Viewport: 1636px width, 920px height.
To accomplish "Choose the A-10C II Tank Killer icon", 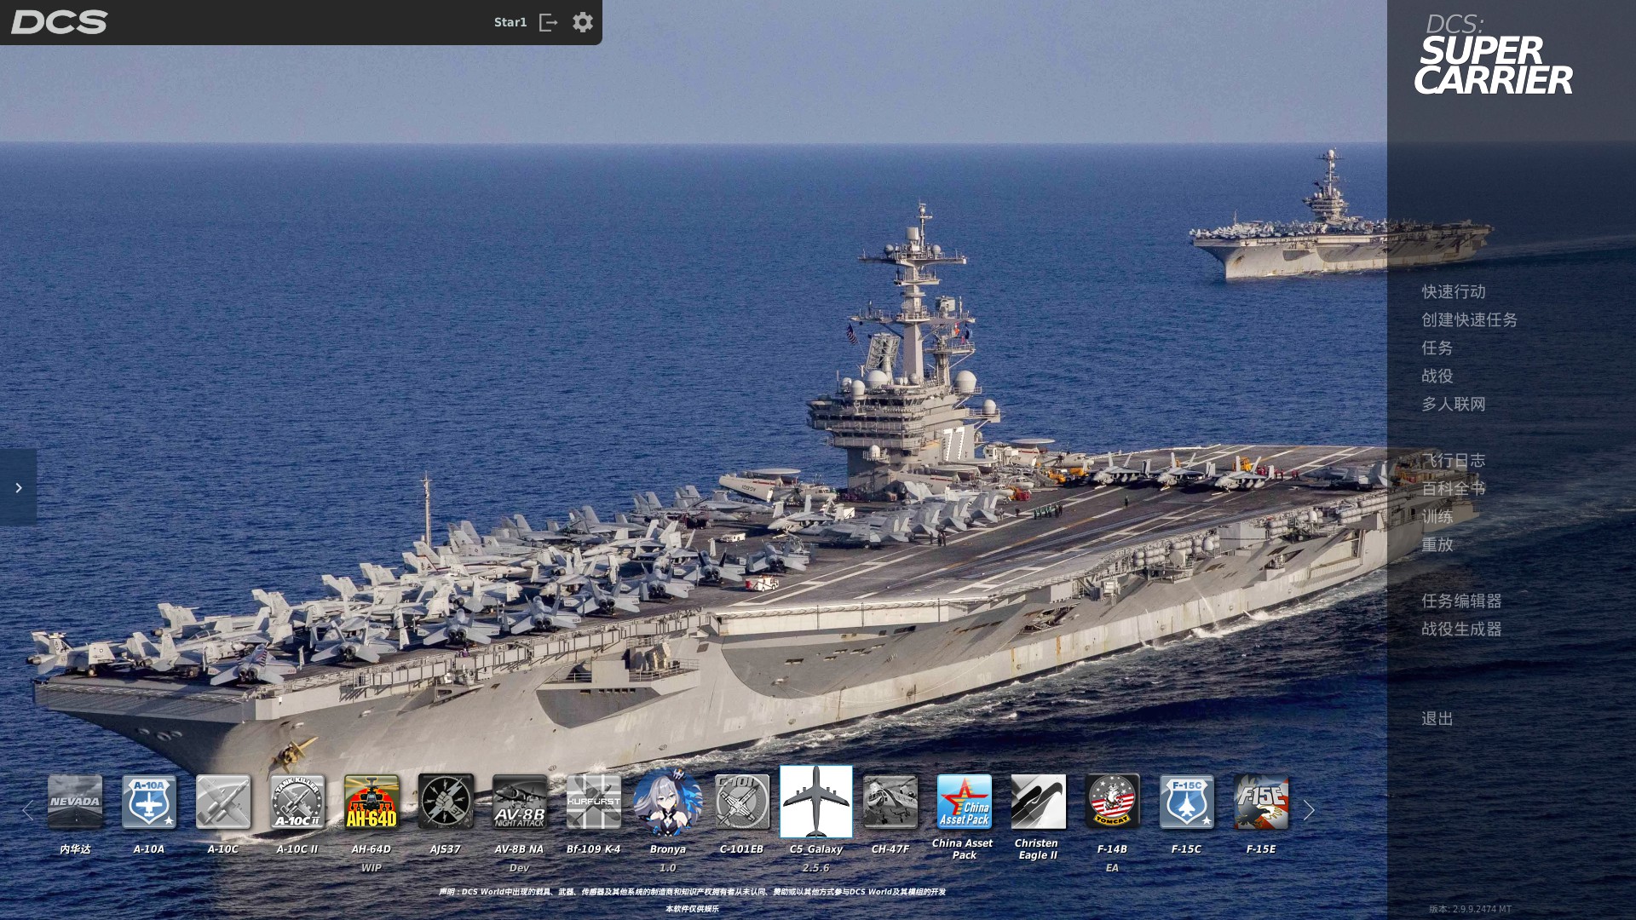I will 297,802.
